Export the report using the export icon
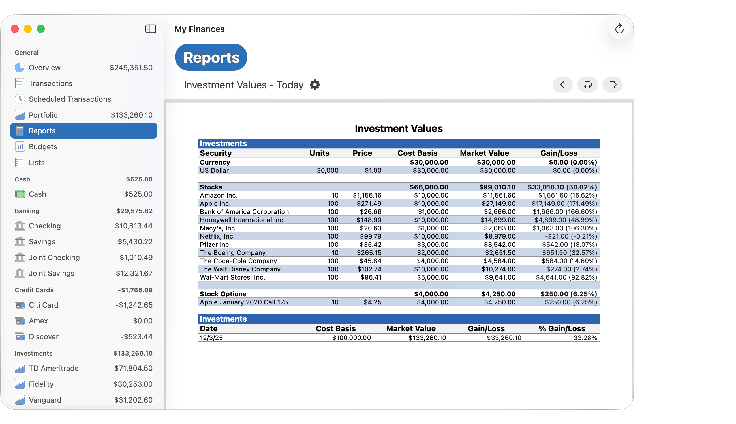The height and width of the screenshot is (424, 736). 612,85
